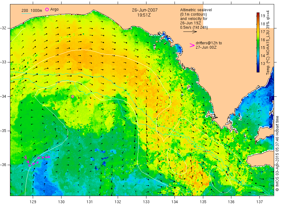Click the magenta drifter track near -36 latitude

point(37,161)
